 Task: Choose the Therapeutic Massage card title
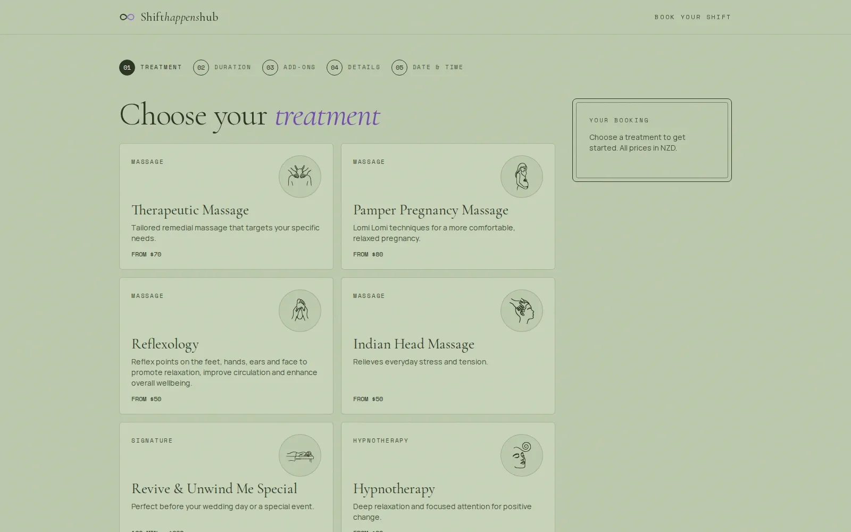pos(190,210)
